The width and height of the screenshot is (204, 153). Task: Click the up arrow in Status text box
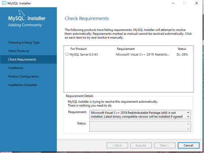click(188, 124)
